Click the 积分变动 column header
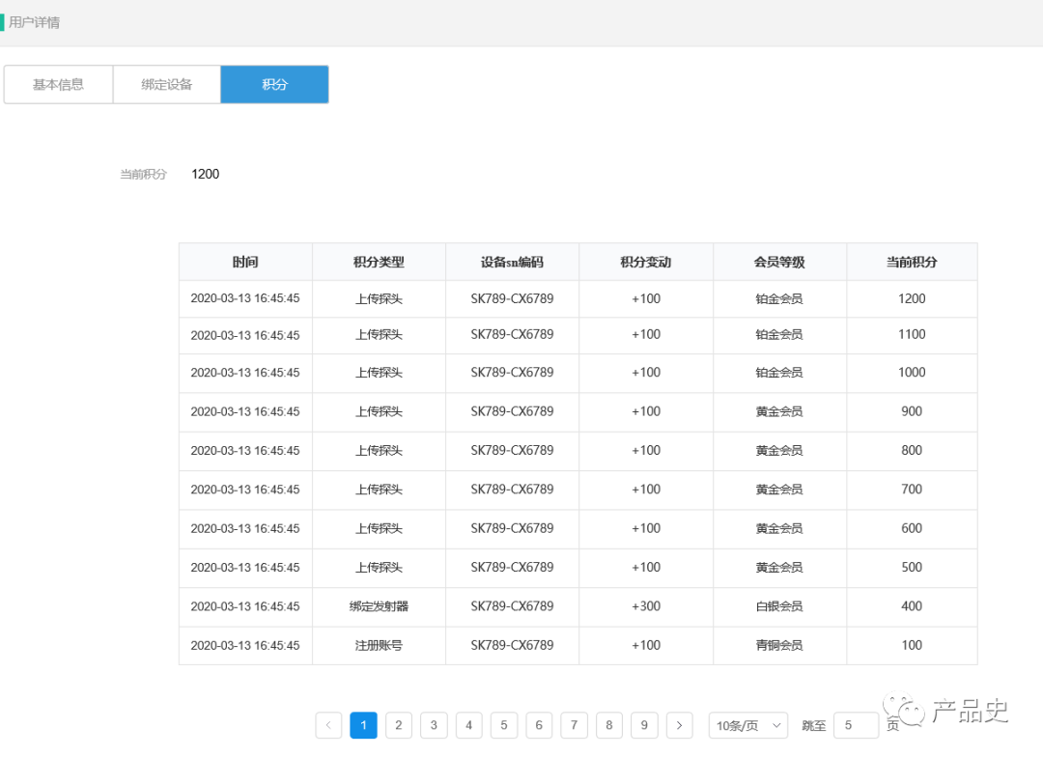1043x757 pixels. coord(646,263)
